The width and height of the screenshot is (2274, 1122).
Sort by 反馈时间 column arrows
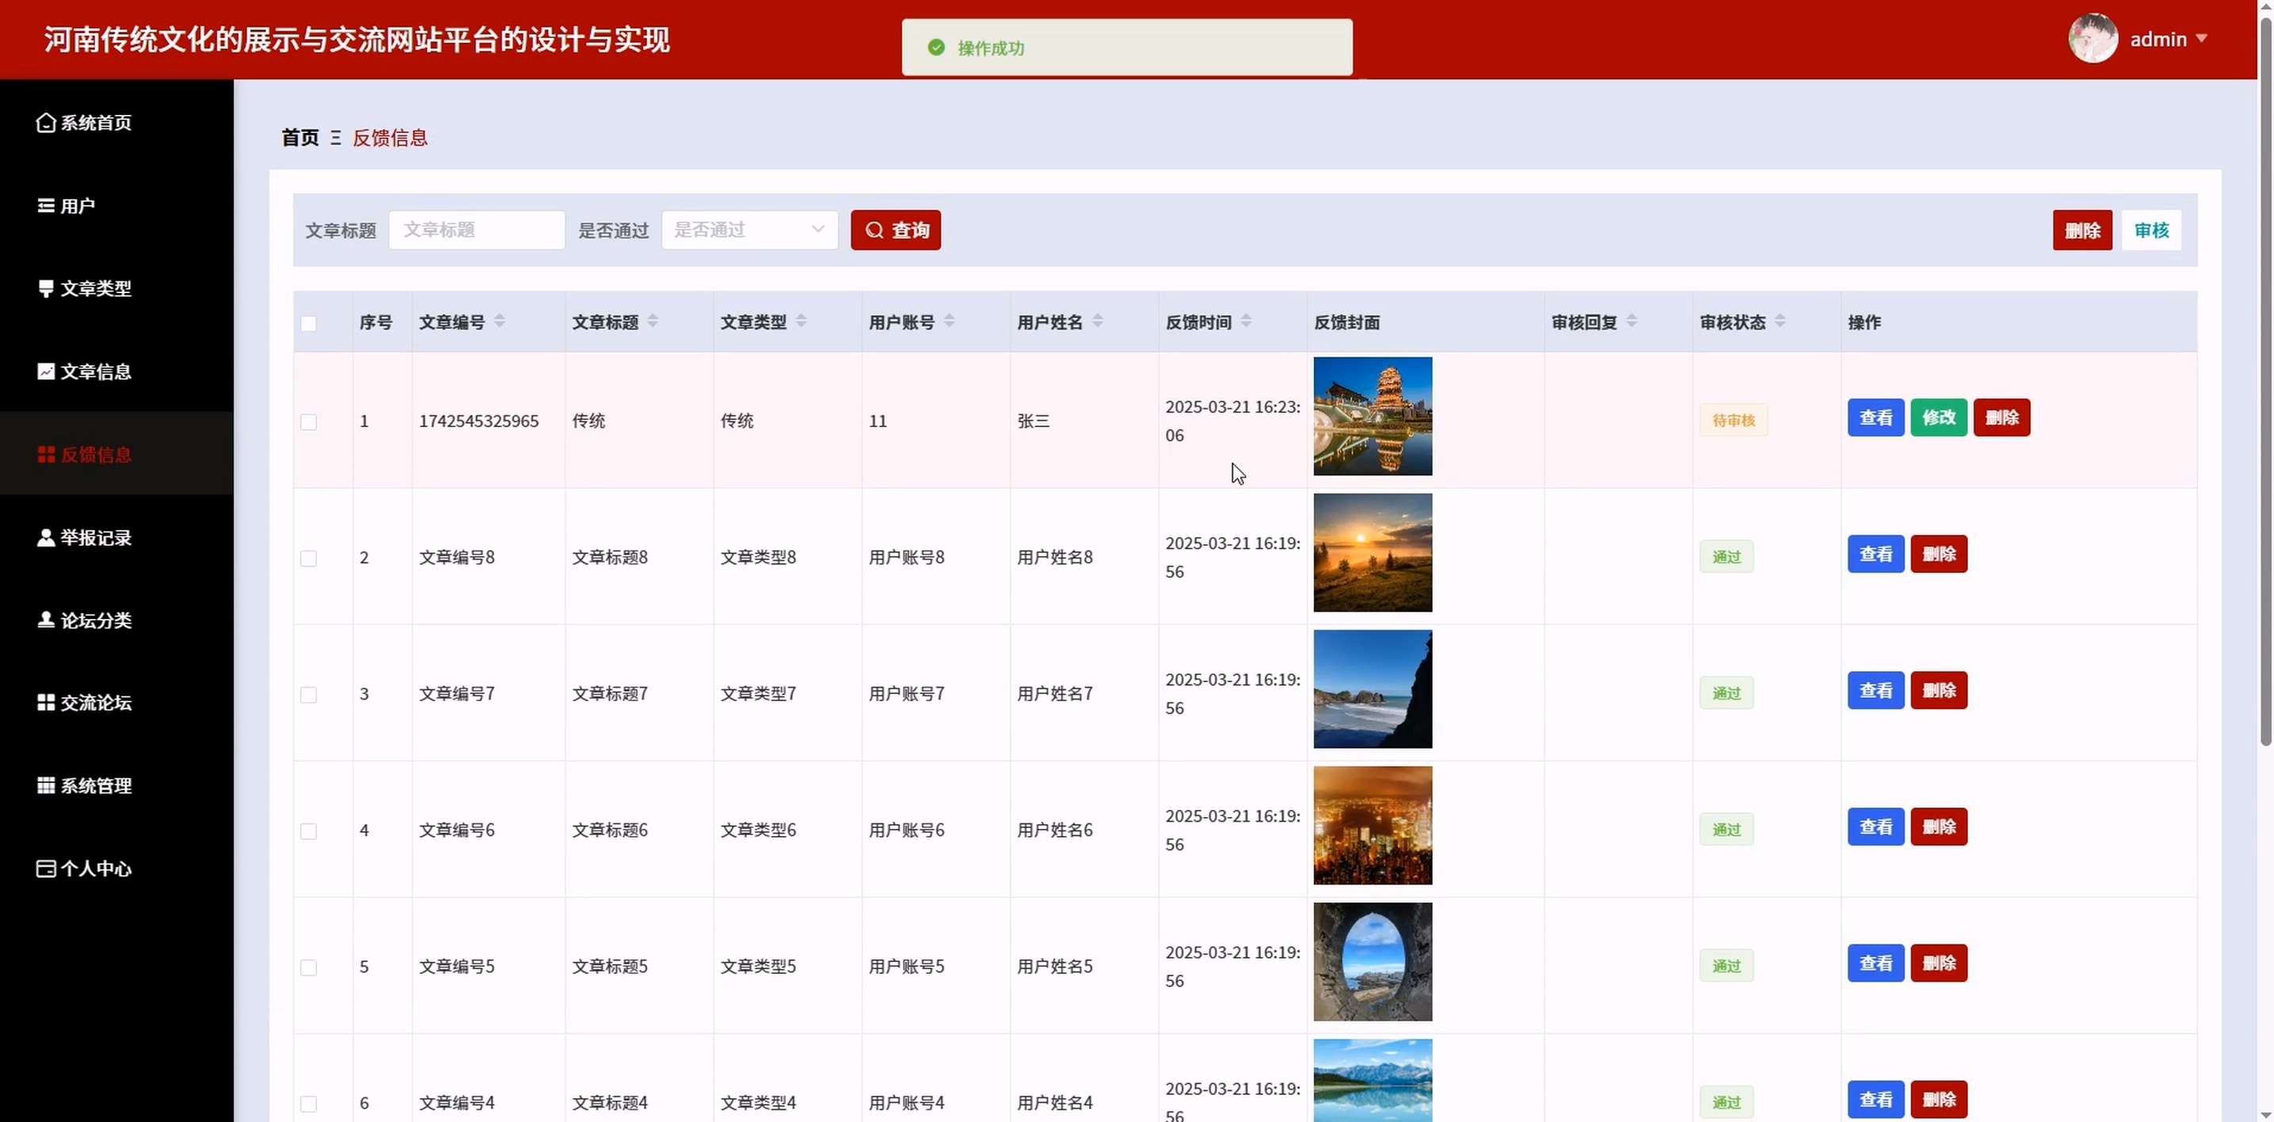pos(1246,321)
